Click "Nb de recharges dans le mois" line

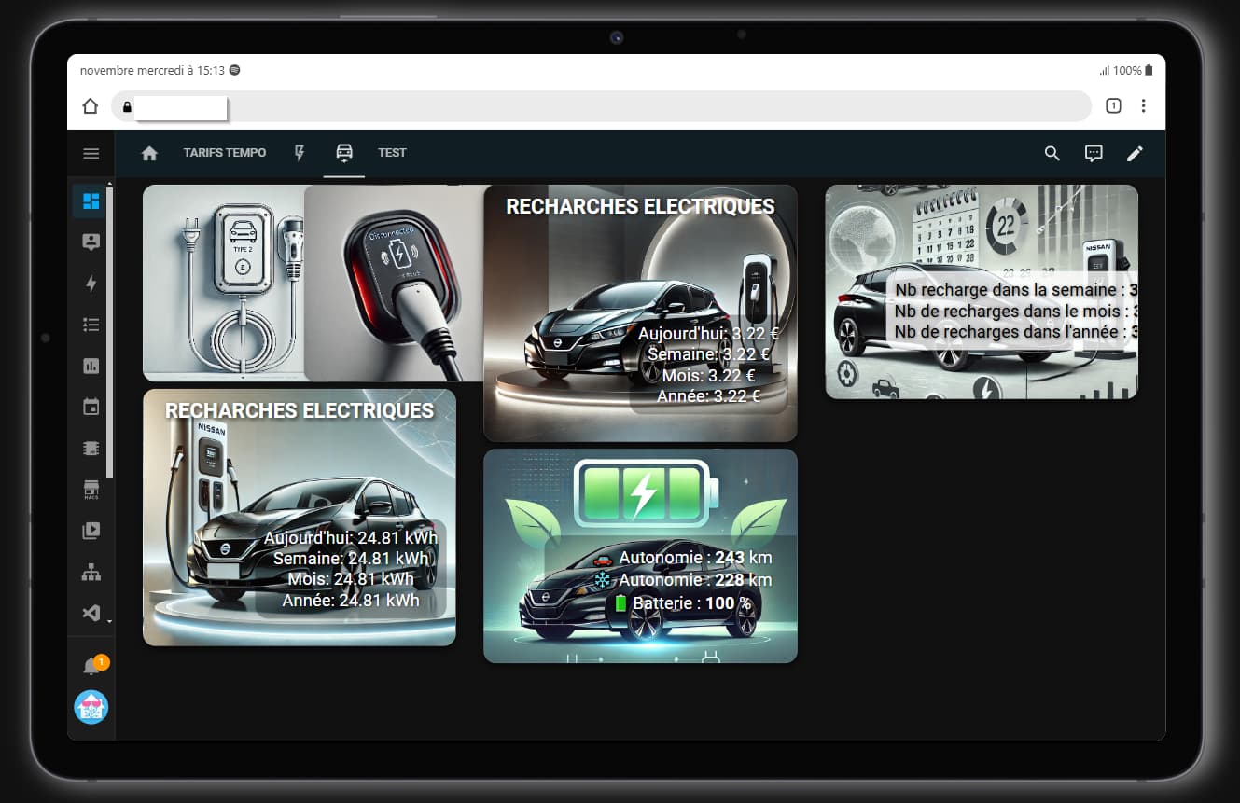1015,311
